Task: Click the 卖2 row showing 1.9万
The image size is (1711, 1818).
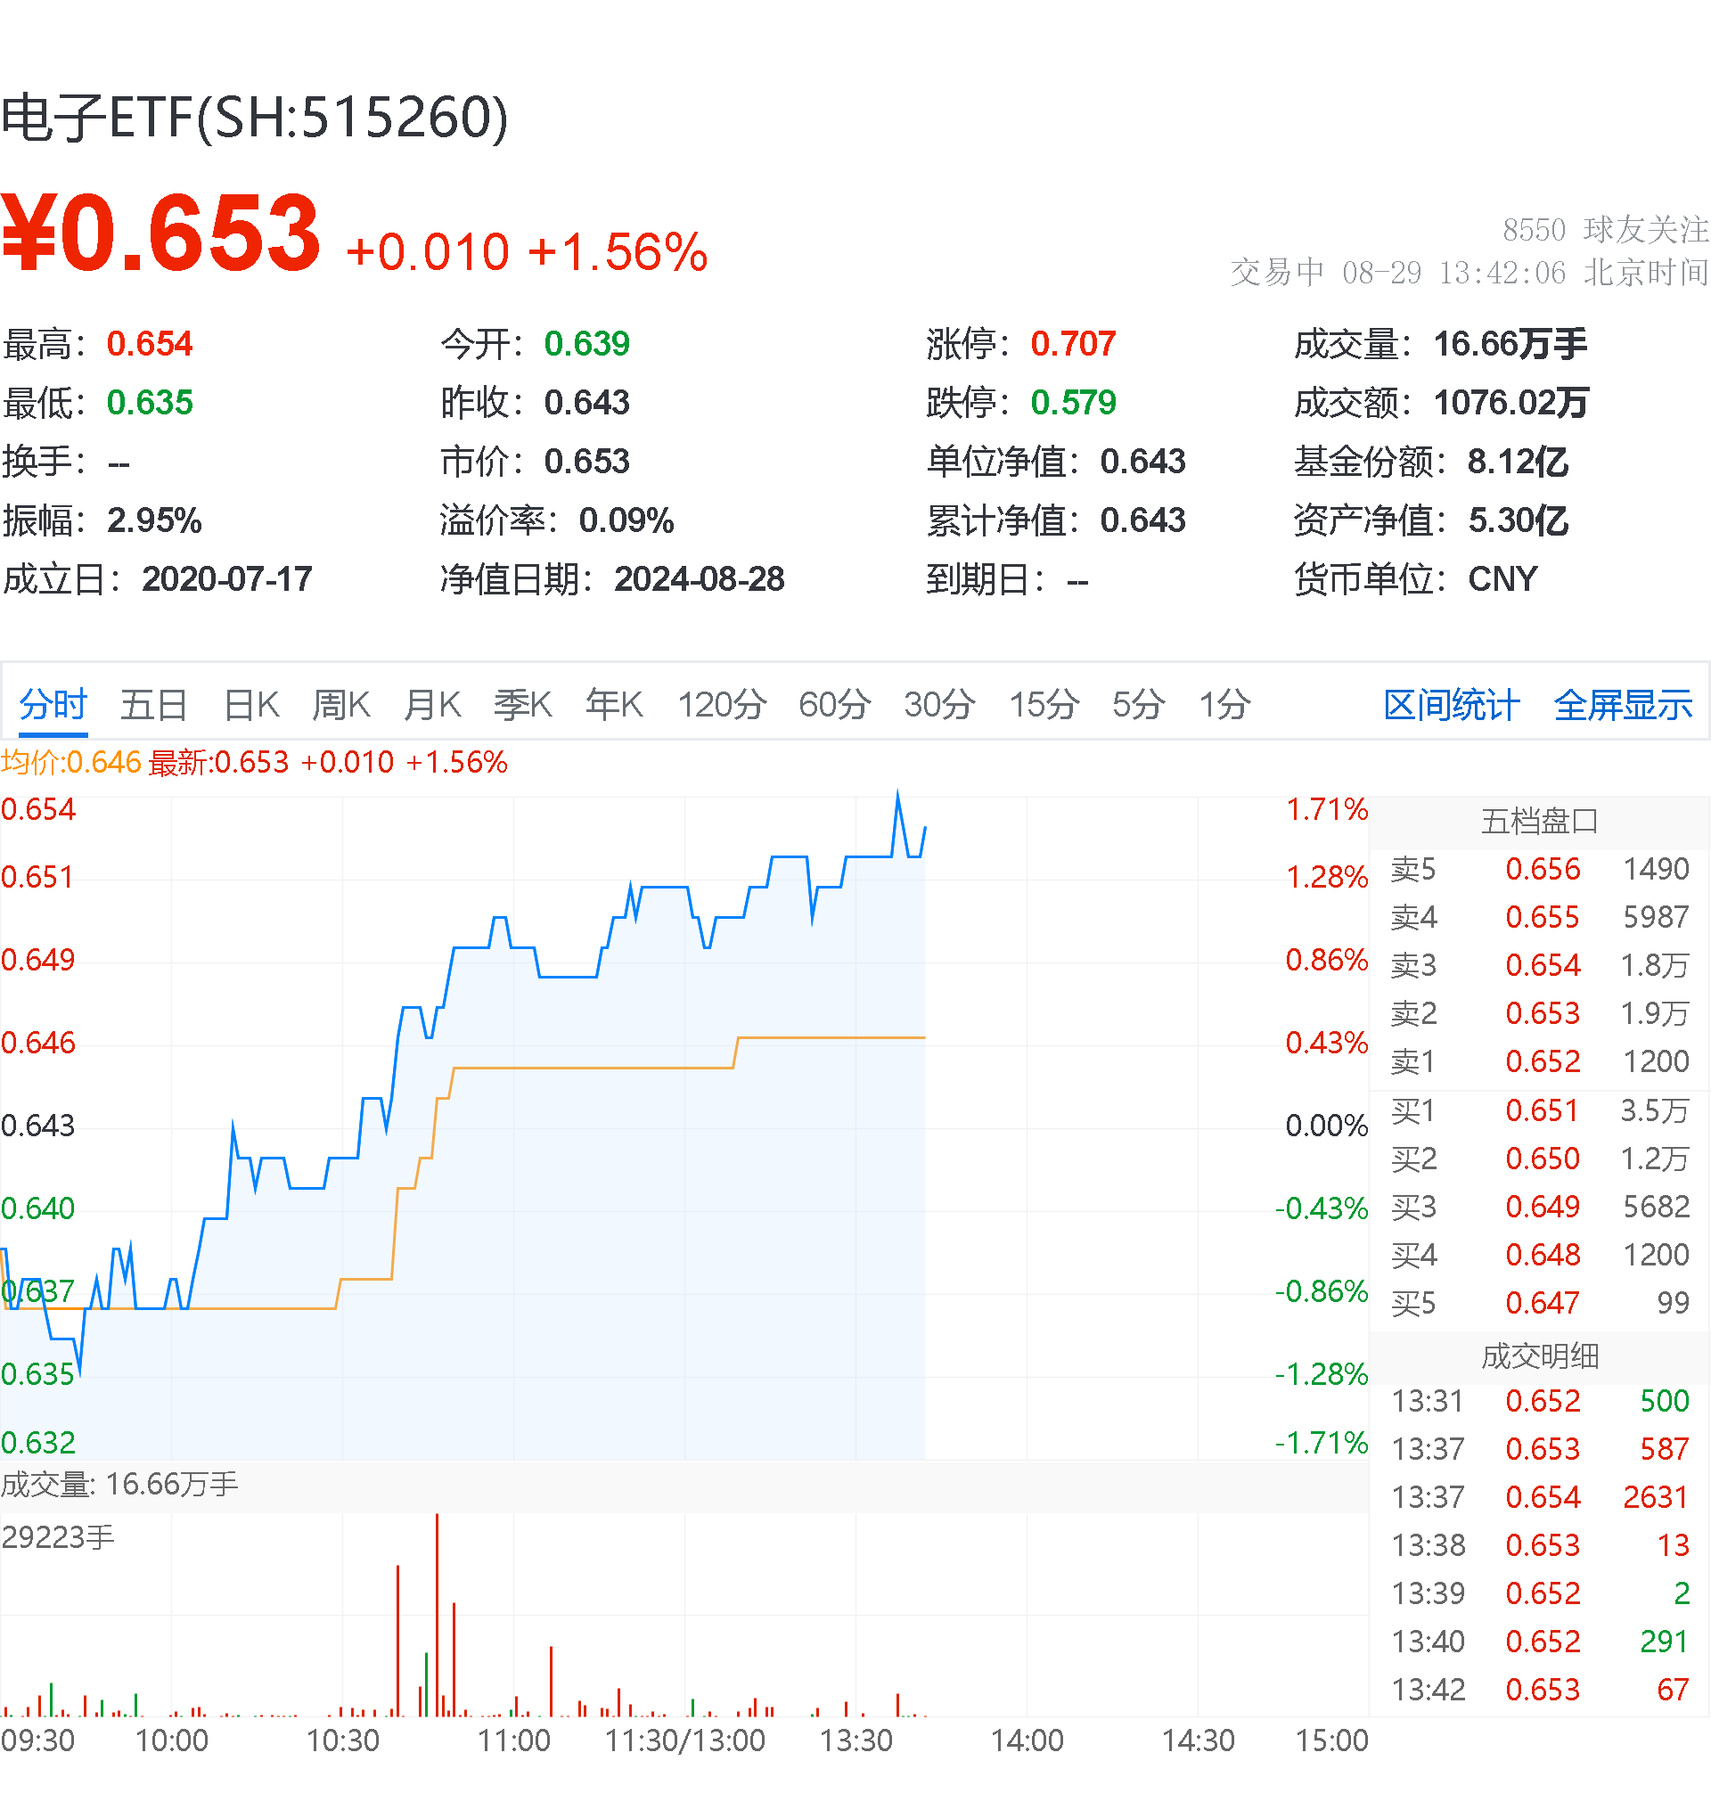Action: click(1540, 1013)
